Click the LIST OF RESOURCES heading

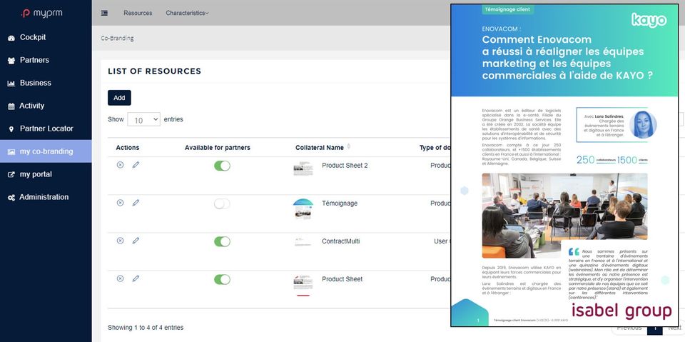point(154,71)
